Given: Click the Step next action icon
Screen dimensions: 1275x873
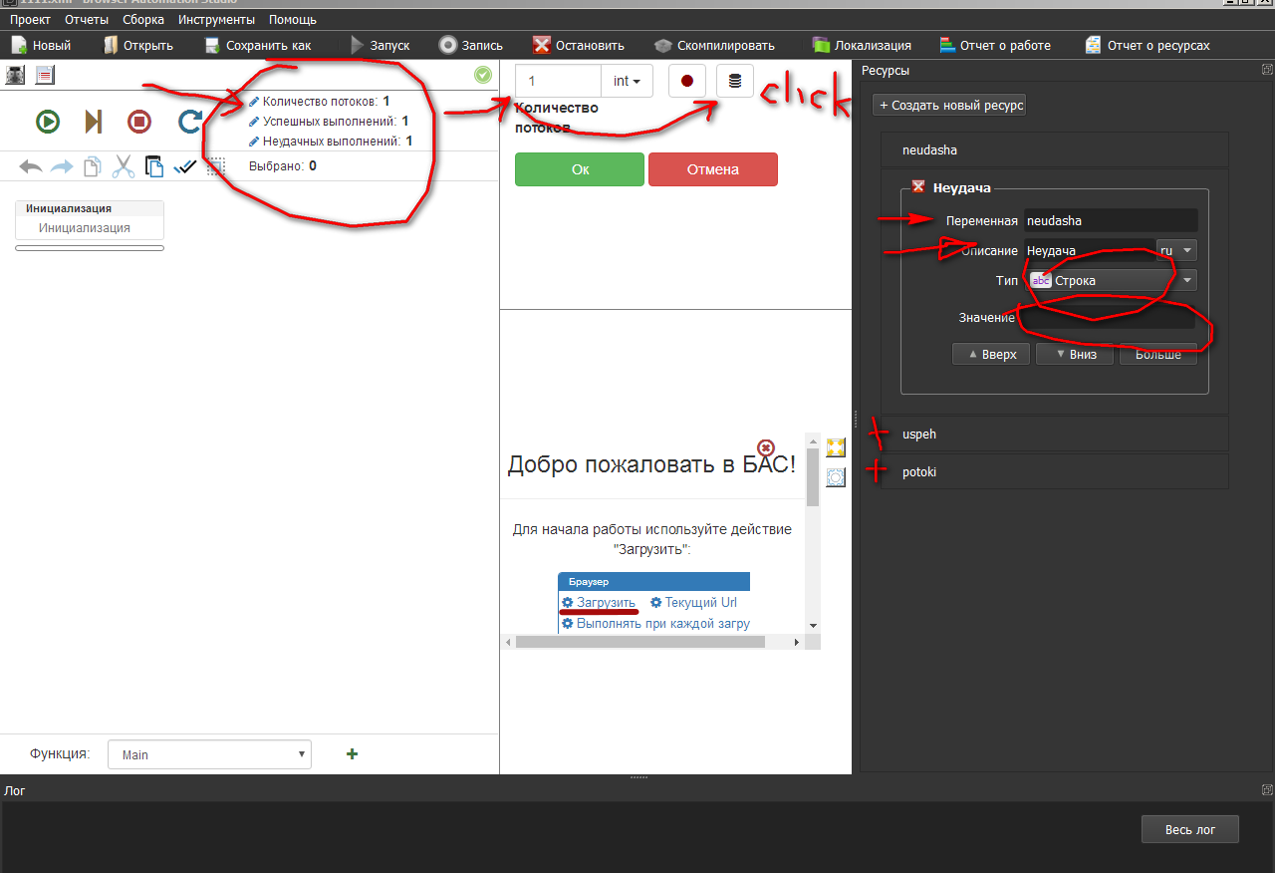Looking at the screenshot, I should pos(94,122).
